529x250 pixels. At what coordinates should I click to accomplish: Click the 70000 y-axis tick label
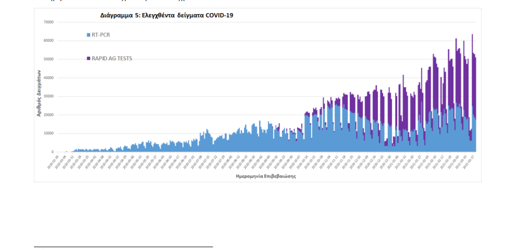click(48, 22)
